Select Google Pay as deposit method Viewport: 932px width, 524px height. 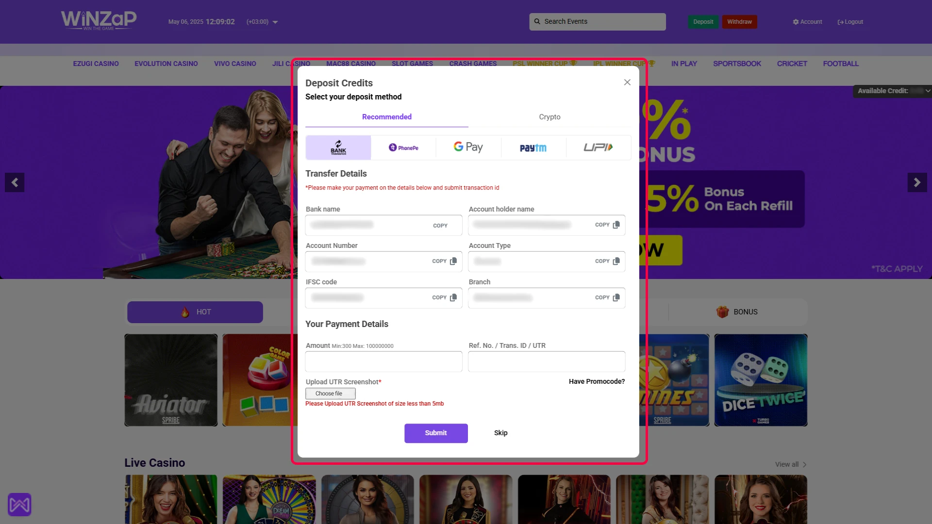(x=468, y=147)
